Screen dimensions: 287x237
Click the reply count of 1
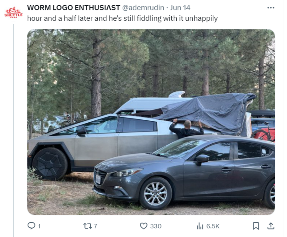pyautogui.click(x=39, y=226)
